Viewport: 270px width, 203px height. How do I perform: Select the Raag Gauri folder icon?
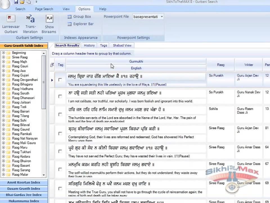[8, 66]
